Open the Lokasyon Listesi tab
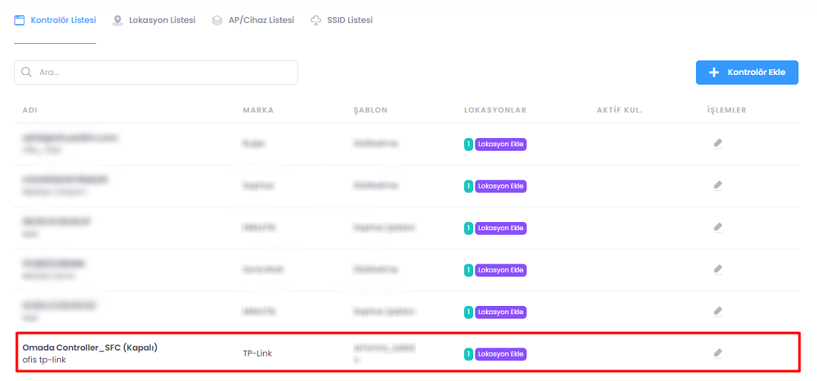The height and width of the screenshot is (381, 817). pyautogui.click(x=154, y=20)
